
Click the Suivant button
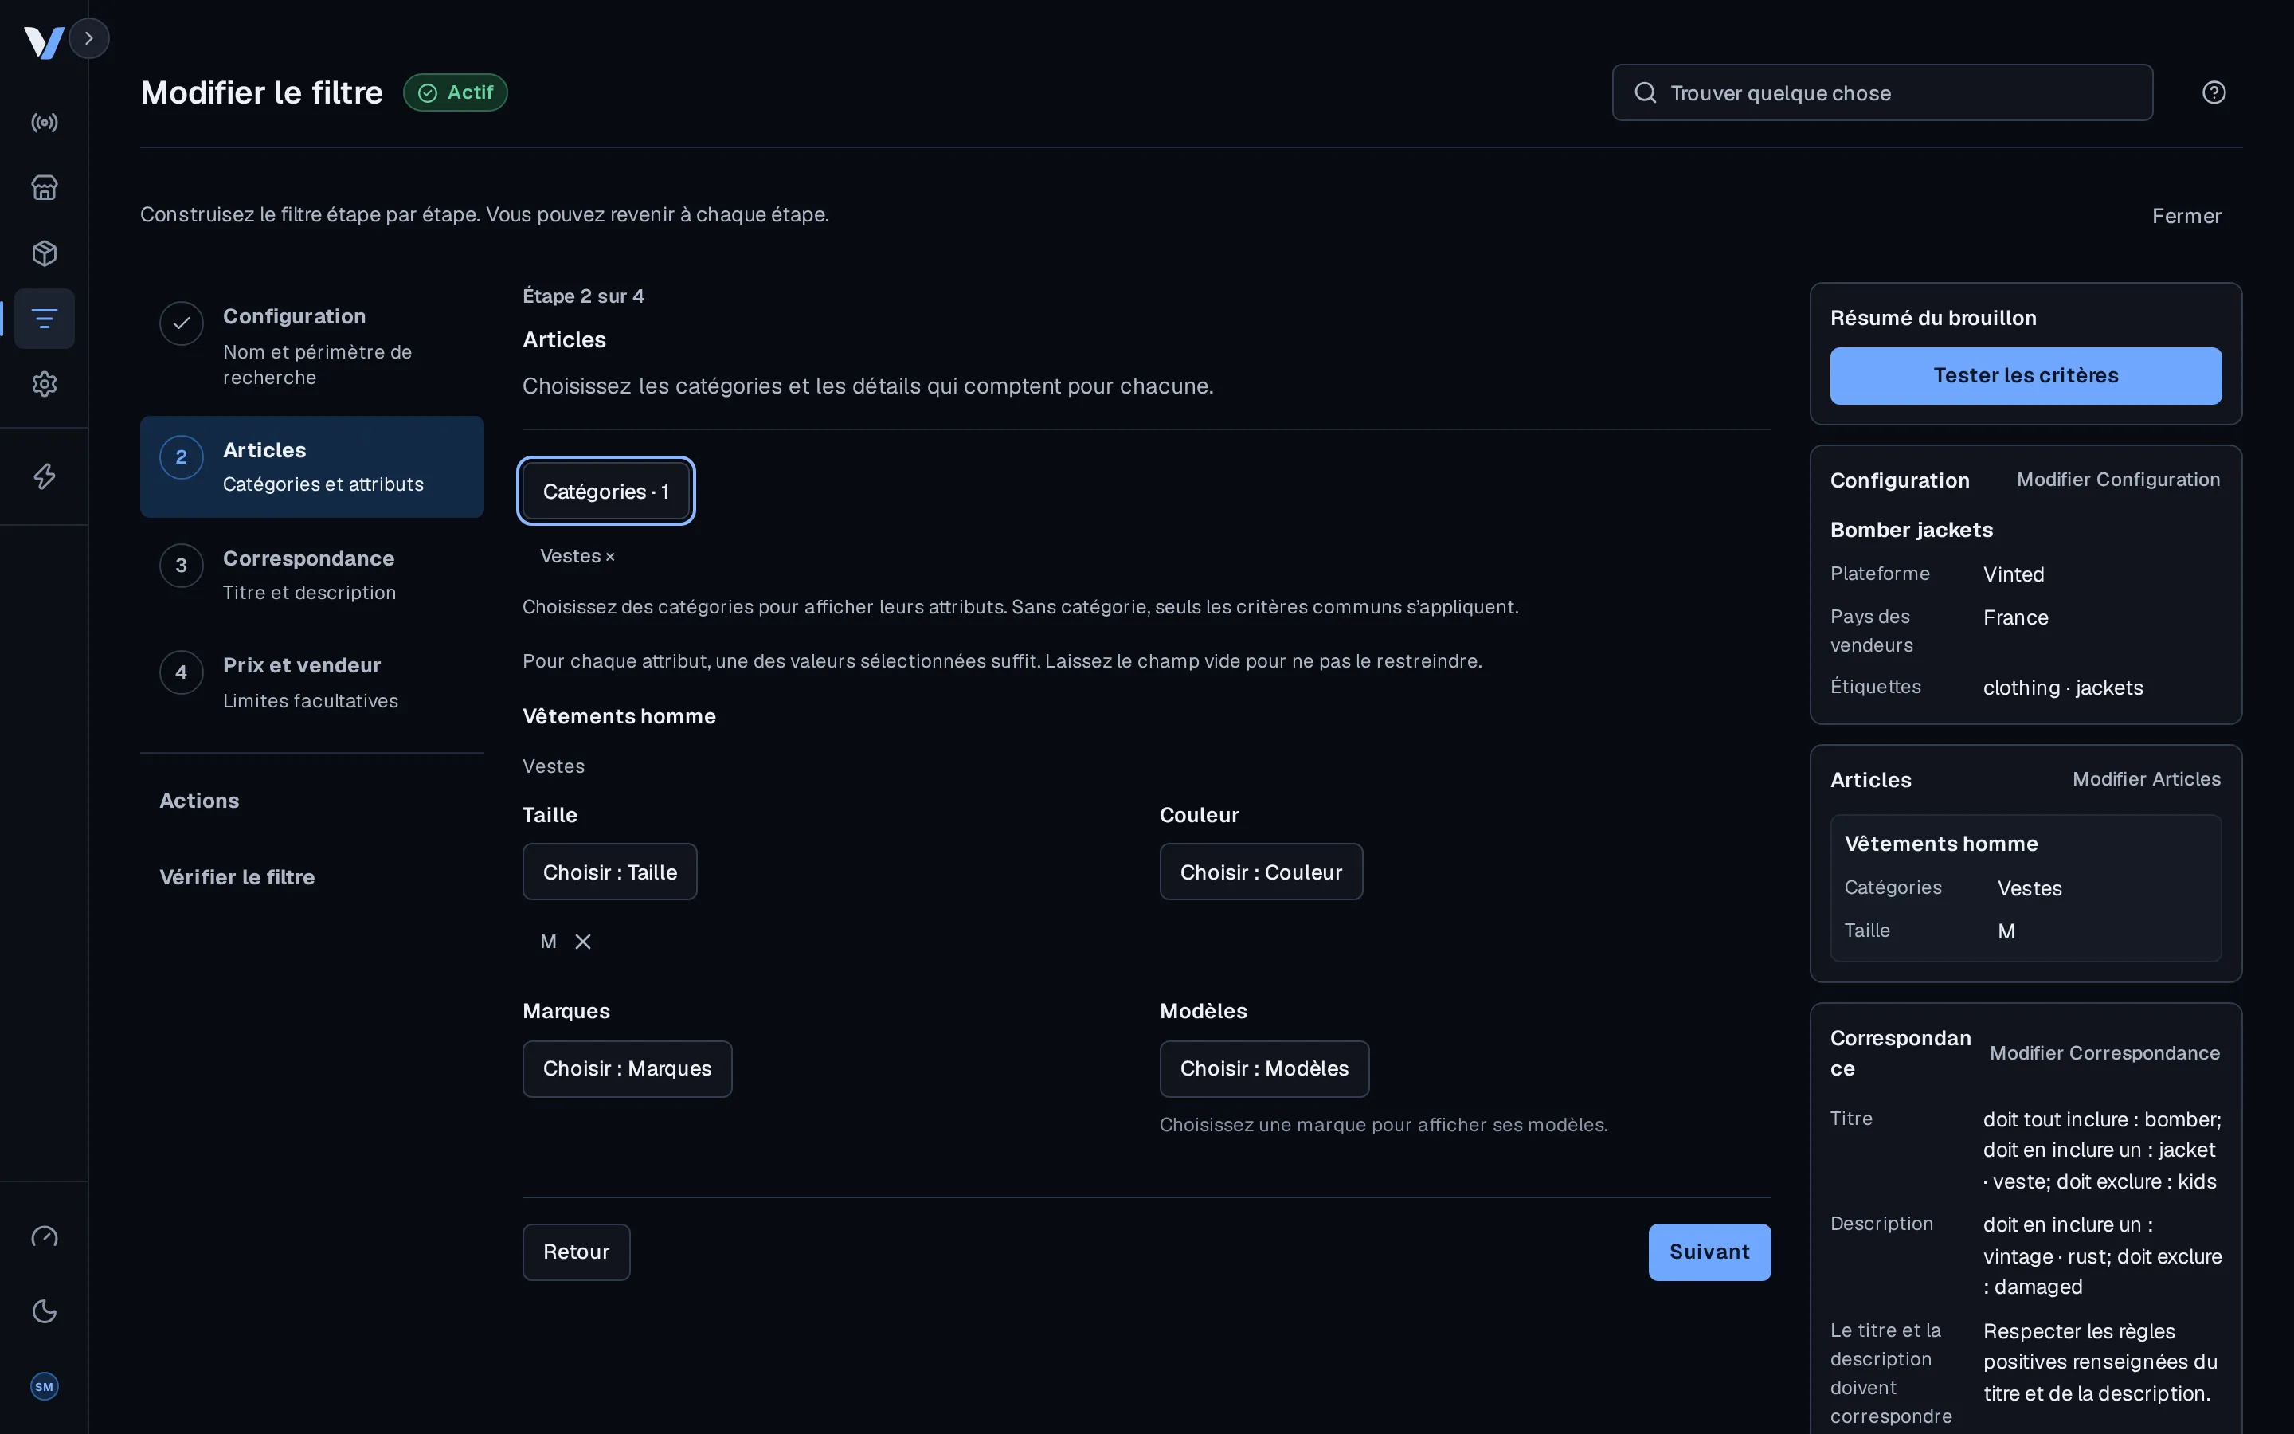pyautogui.click(x=1709, y=1252)
